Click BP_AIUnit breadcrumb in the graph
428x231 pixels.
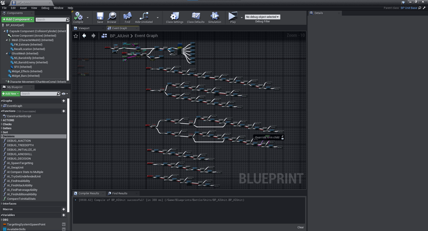point(119,36)
